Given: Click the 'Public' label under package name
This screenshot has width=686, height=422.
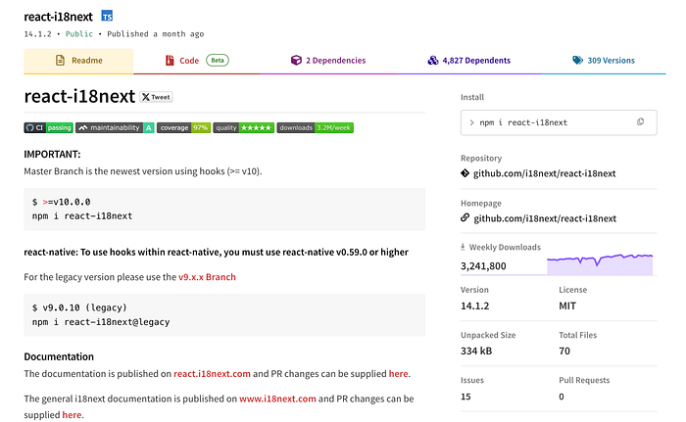Looking at the screenshot, I should point(79,34).
